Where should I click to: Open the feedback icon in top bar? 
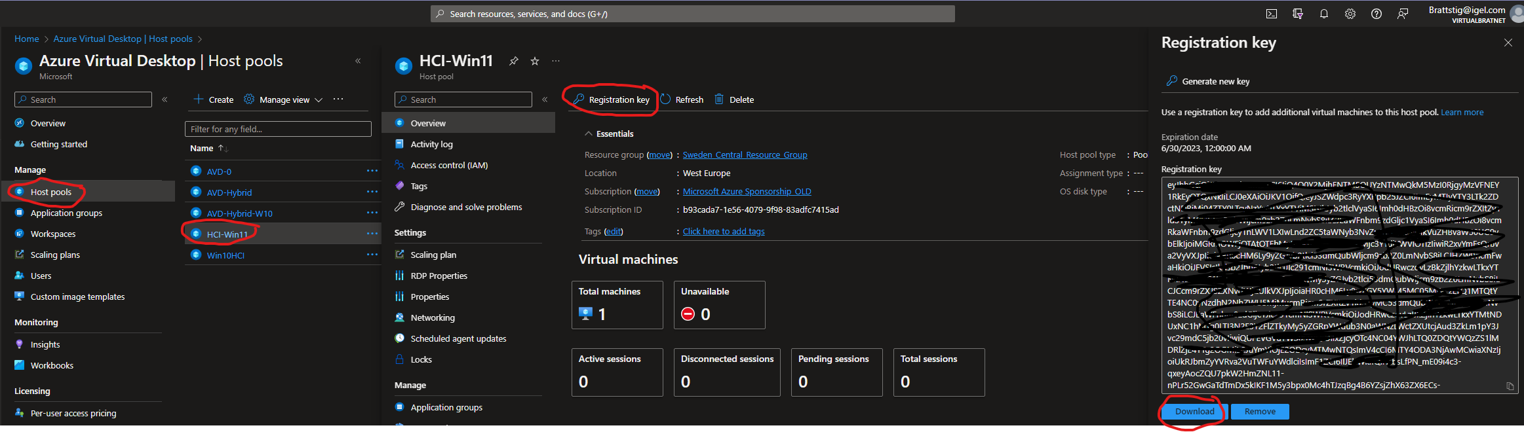(x=1402, y=14)
